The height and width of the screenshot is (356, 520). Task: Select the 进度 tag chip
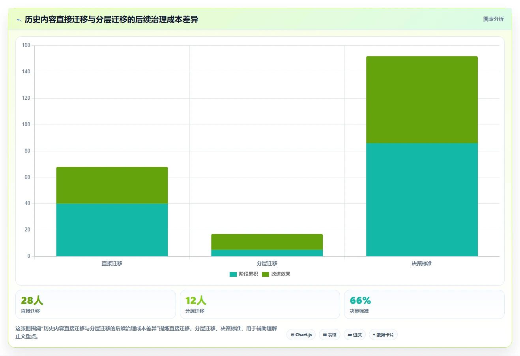[355, 335]
